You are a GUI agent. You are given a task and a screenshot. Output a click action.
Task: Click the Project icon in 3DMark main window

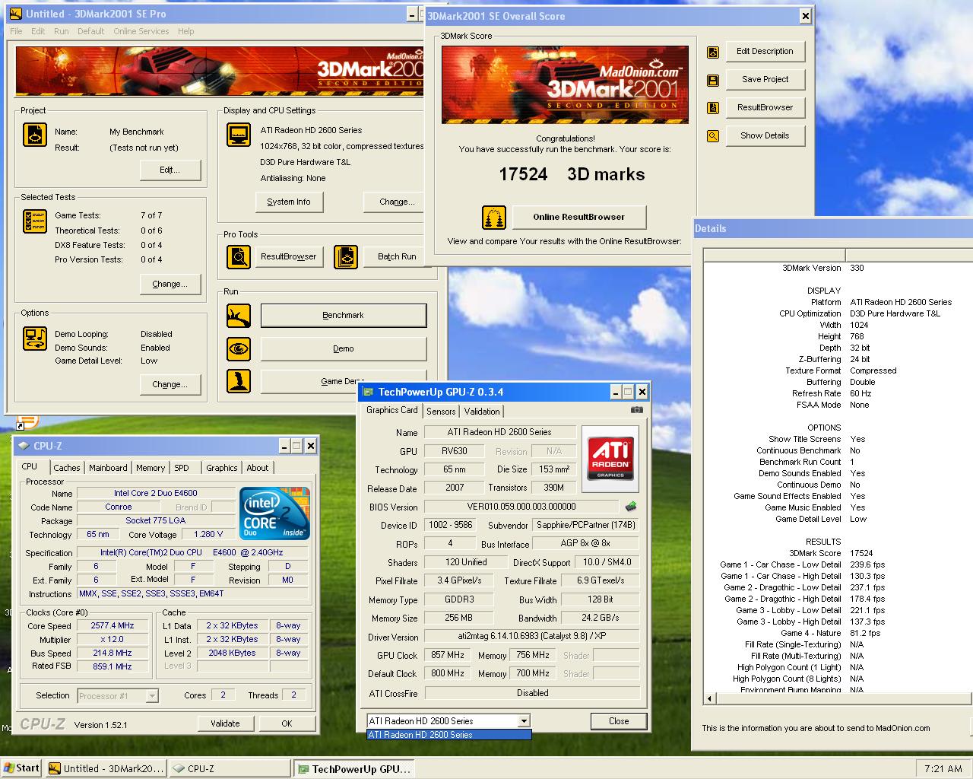(35, 135)
